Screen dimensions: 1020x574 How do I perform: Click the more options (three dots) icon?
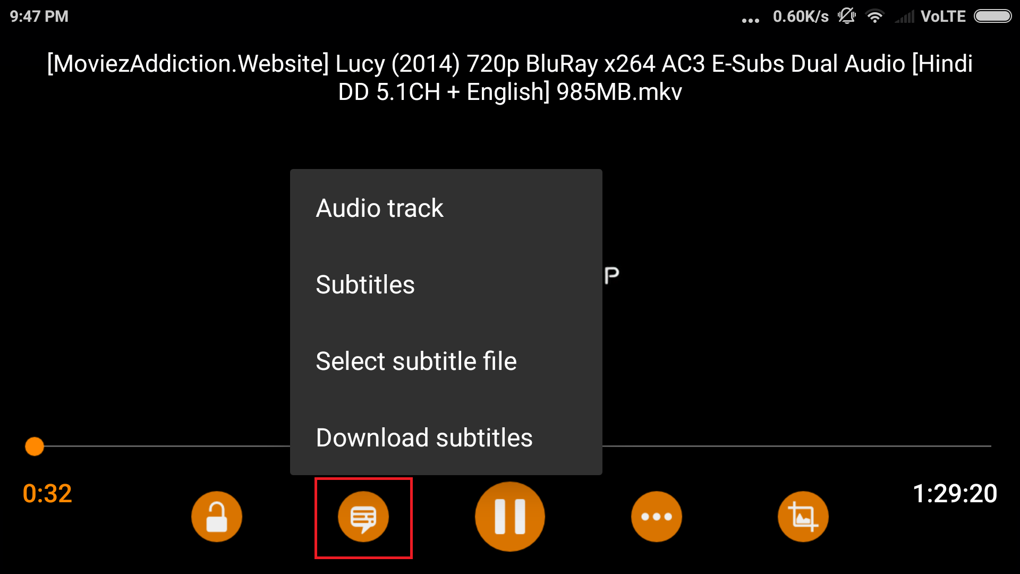[x=656, y=517]
